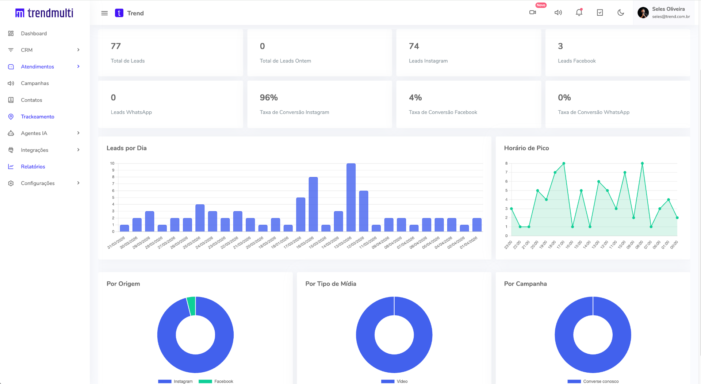This screenshot has width=701, height=384.
Task: Click seles@trend.com.br email text
Action: [671, 16]
